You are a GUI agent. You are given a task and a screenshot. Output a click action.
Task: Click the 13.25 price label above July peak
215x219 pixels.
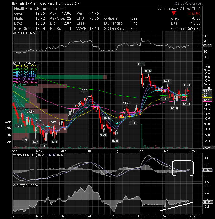tap(84, 90)
